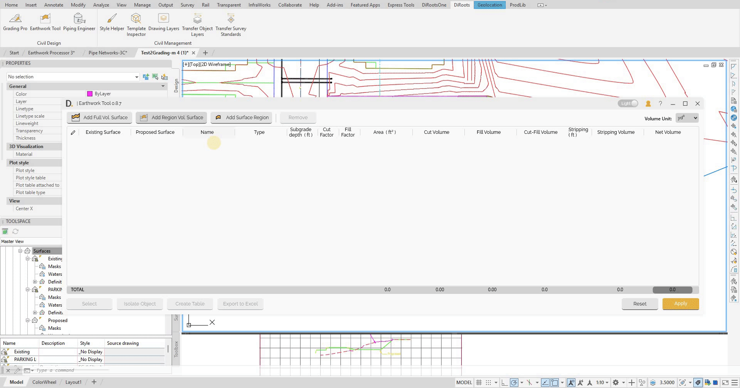
Task: Open the Volume Unit dropdown
Action: 687,118
